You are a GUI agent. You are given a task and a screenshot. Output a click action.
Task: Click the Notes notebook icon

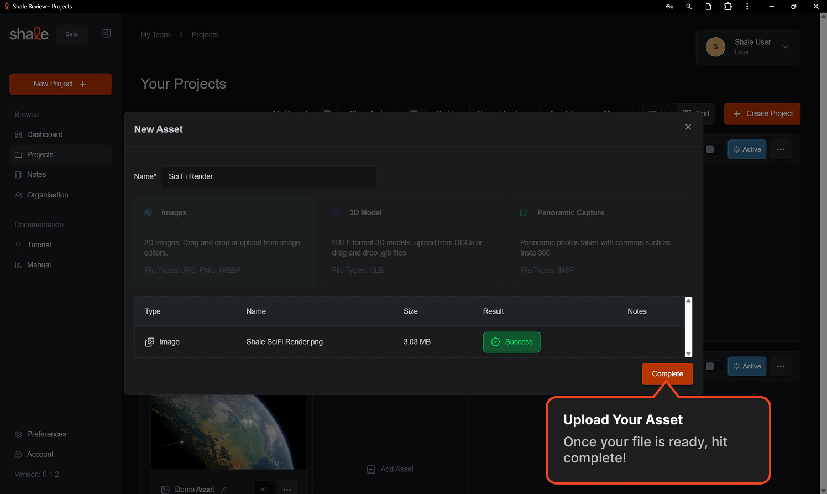(18, 175)
